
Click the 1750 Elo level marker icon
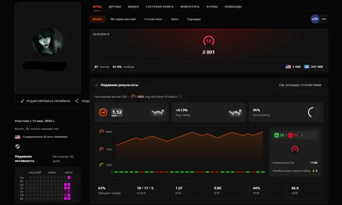click(x=102, y=149)
